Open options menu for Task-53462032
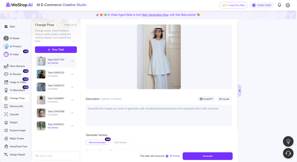 pyautogui.click(x=72, y=74)
